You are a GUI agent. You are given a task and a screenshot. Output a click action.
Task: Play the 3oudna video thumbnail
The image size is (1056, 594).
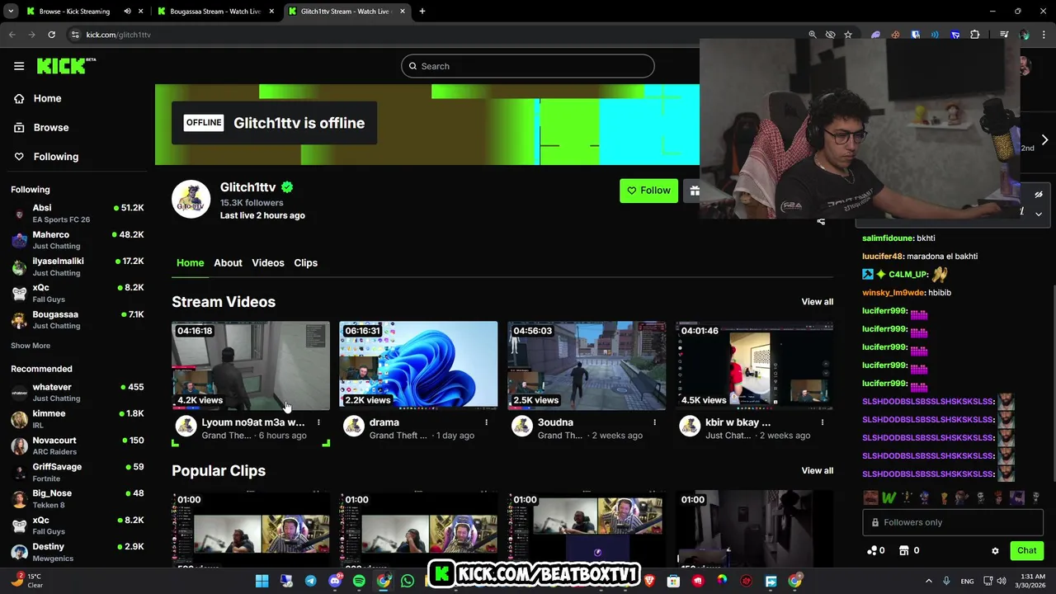coord(587,365)
